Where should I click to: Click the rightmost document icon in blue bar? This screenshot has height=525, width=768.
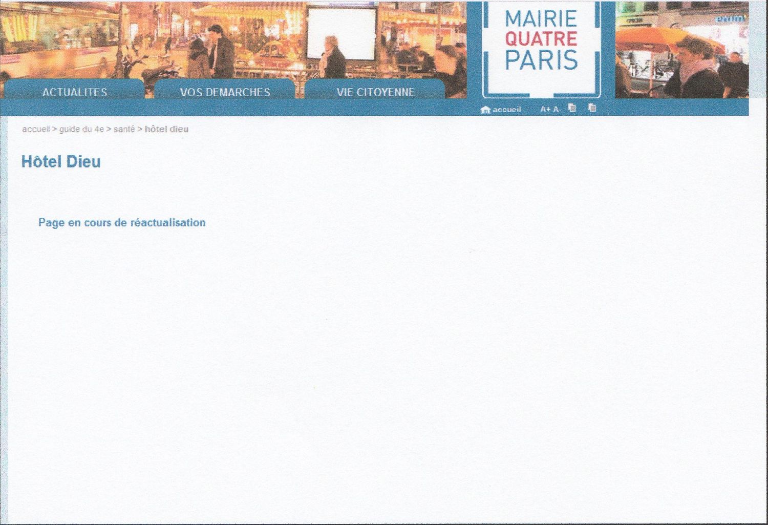coord(592,108)
